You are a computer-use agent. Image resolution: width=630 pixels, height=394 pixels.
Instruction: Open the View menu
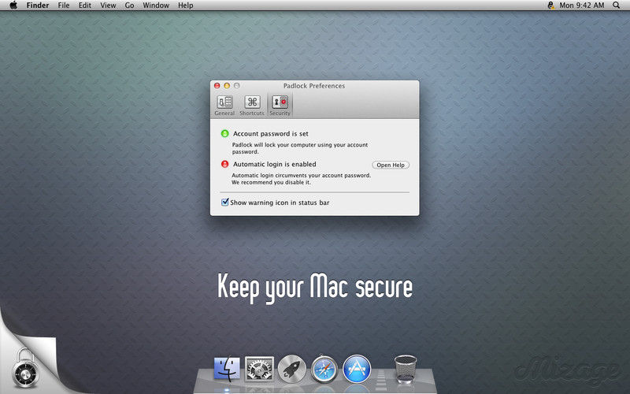pos(108,6)
